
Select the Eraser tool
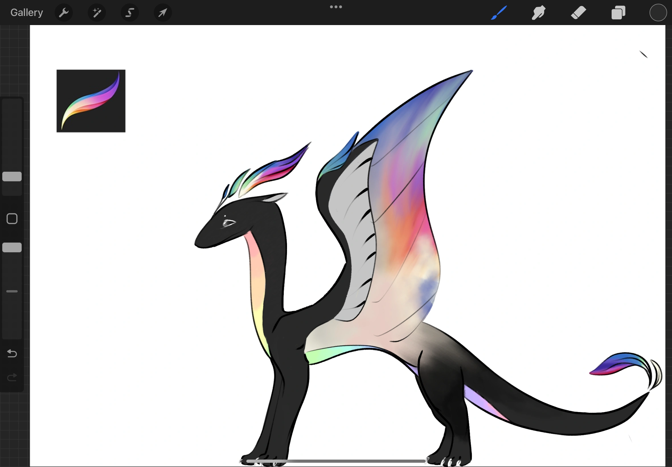[578, 13]
